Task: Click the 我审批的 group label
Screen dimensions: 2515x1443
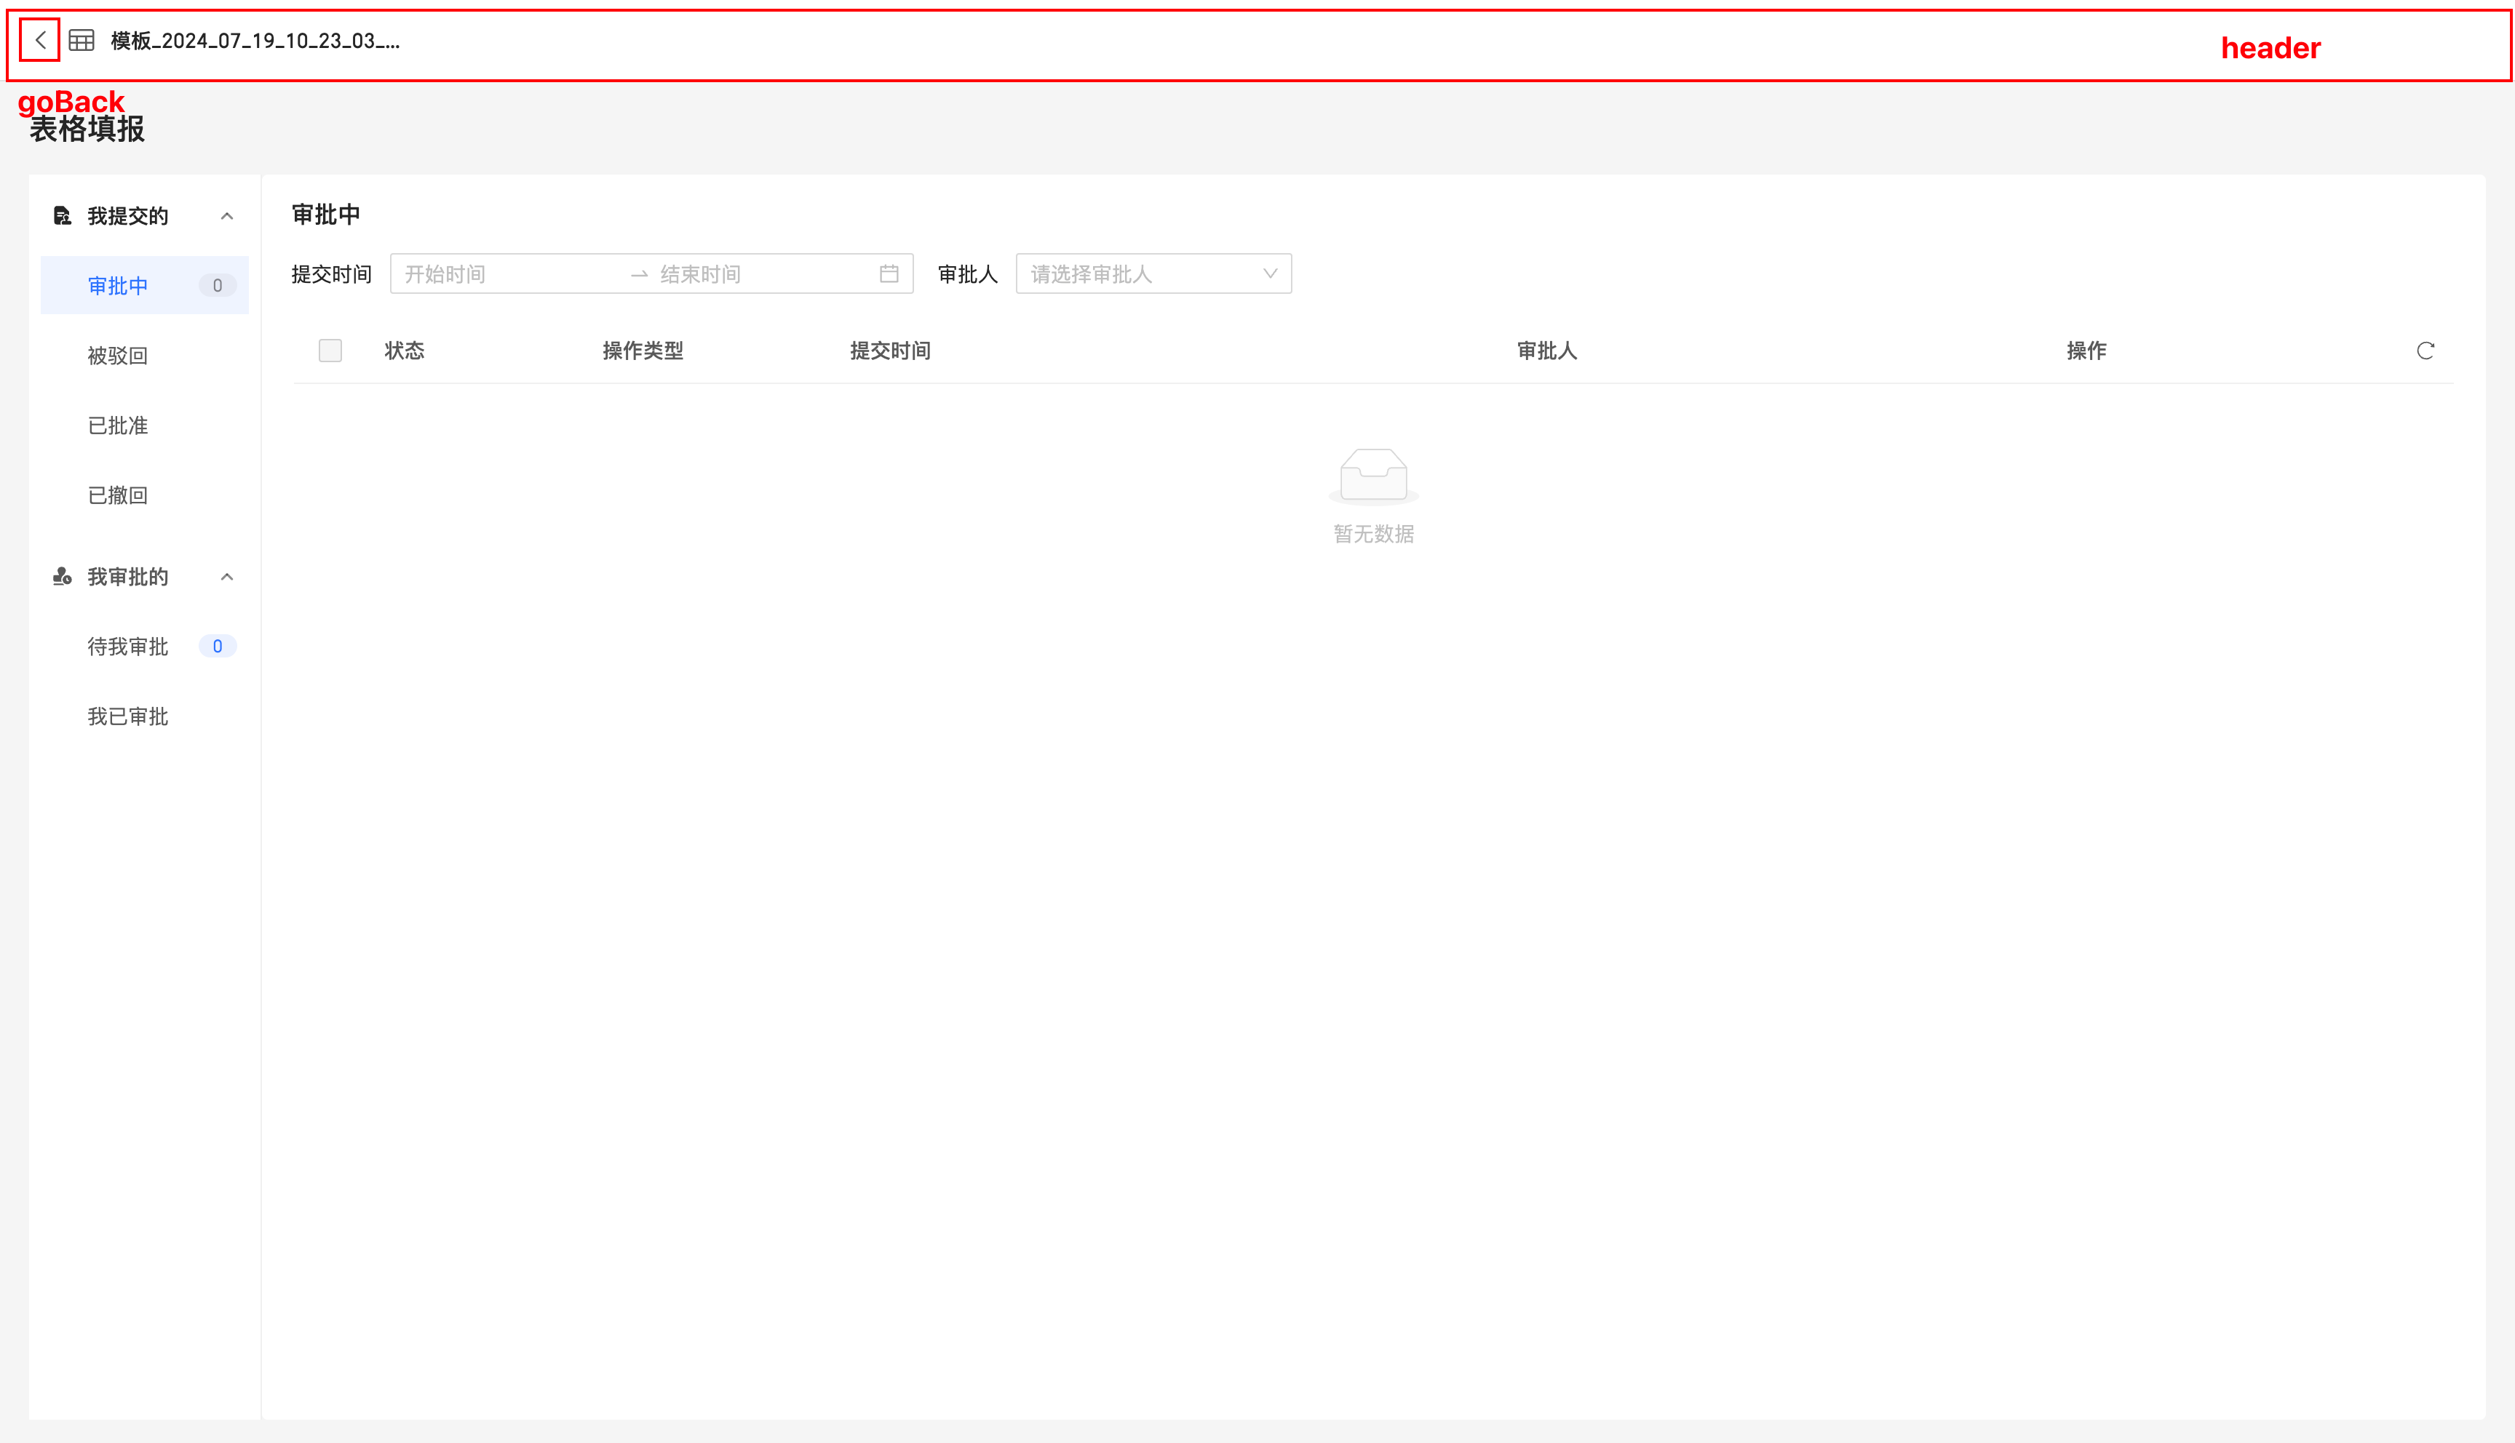Action: pyautogui.click(x=128, y=577)
